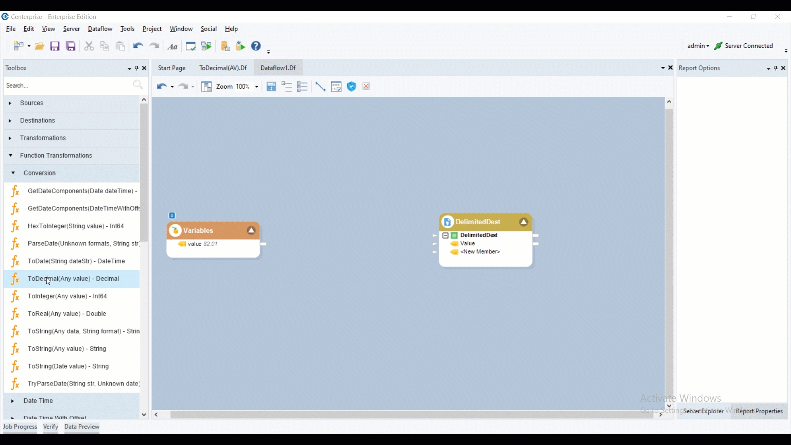Image resolution: width=791 pixels, height=445 pixels.
Task: Click the blue shield icon in dataflow toolbar
Action: (352, 87)
